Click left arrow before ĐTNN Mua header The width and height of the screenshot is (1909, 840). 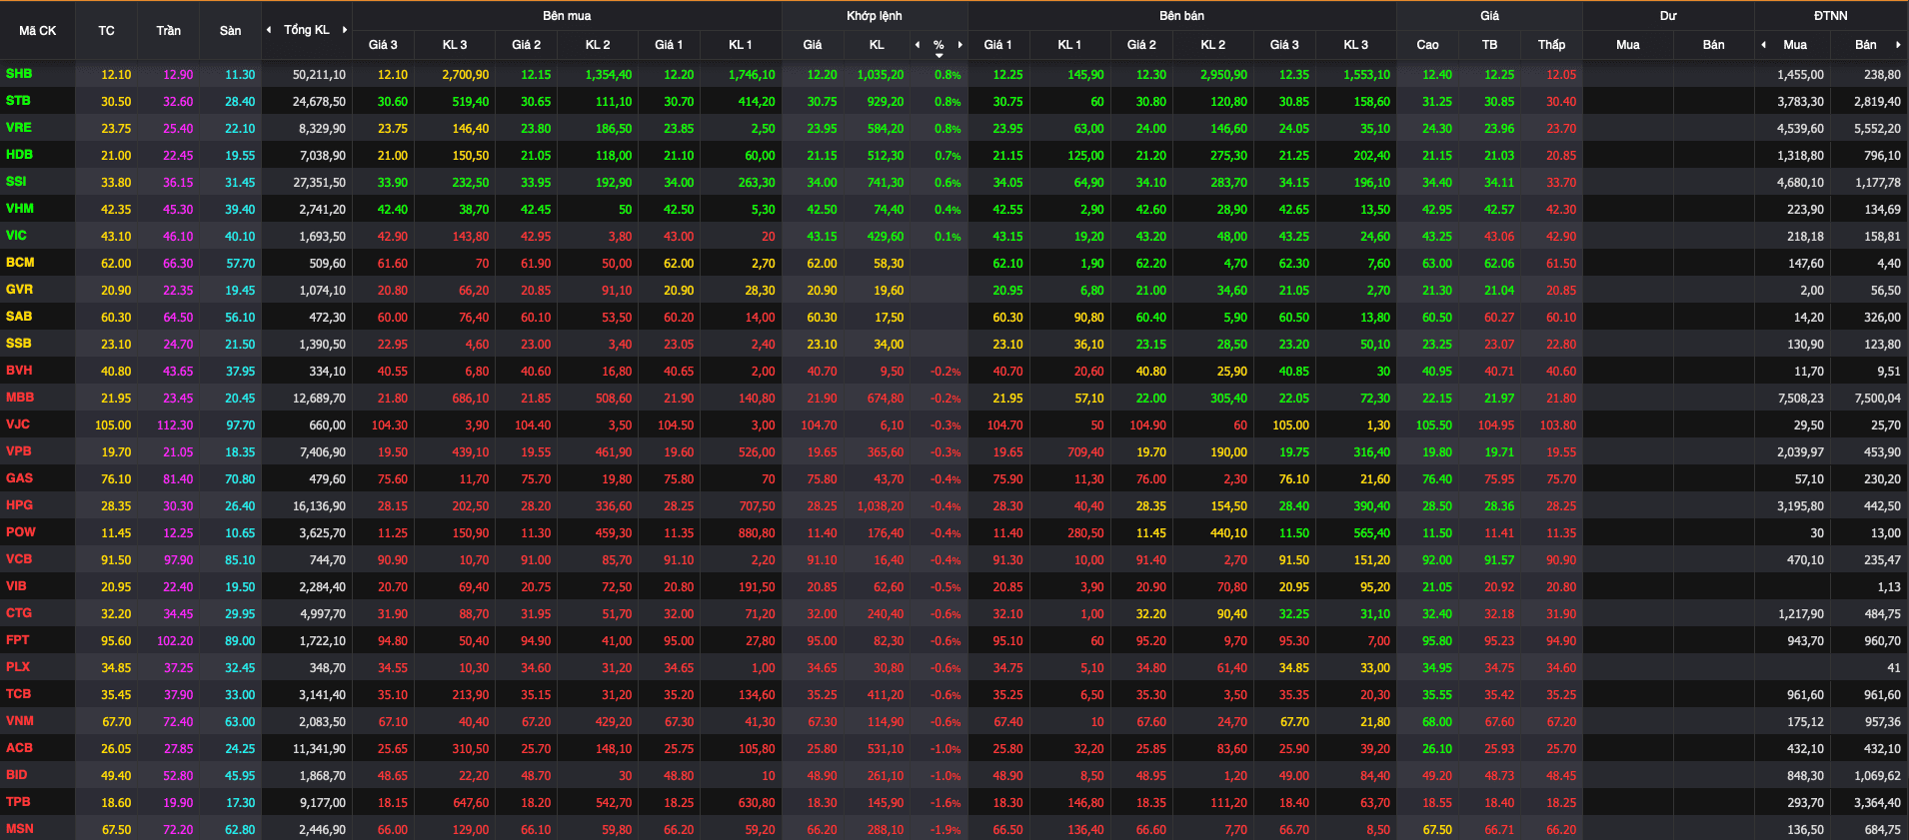click(x=1764, y=45)
